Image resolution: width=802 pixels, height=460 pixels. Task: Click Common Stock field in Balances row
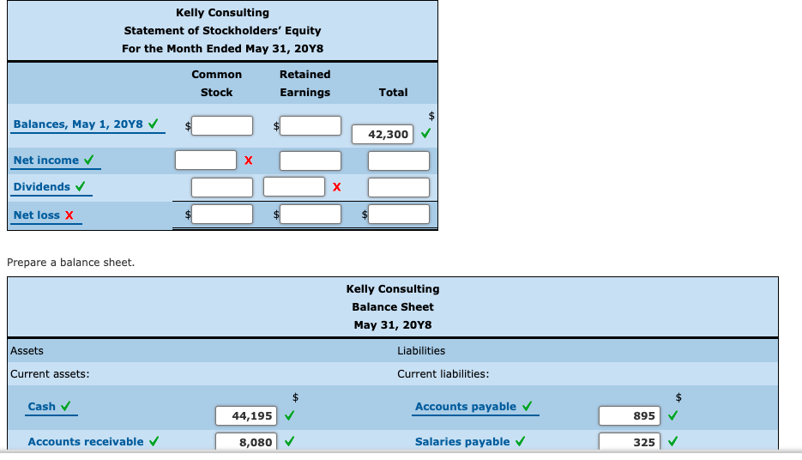tap(222, 125)
